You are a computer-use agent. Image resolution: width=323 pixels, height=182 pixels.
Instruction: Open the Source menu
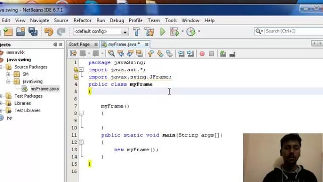click(x=61, y=20)
